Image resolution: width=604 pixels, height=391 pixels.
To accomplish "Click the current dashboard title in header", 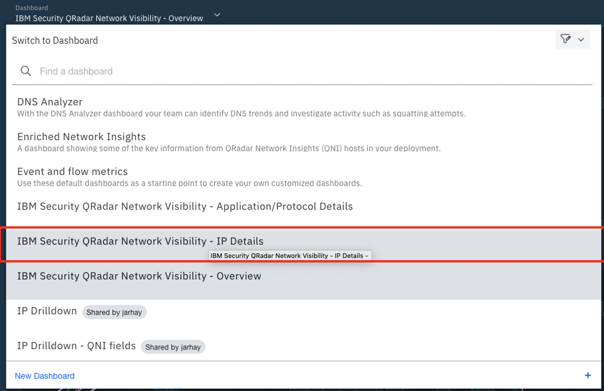I will 109,18.
